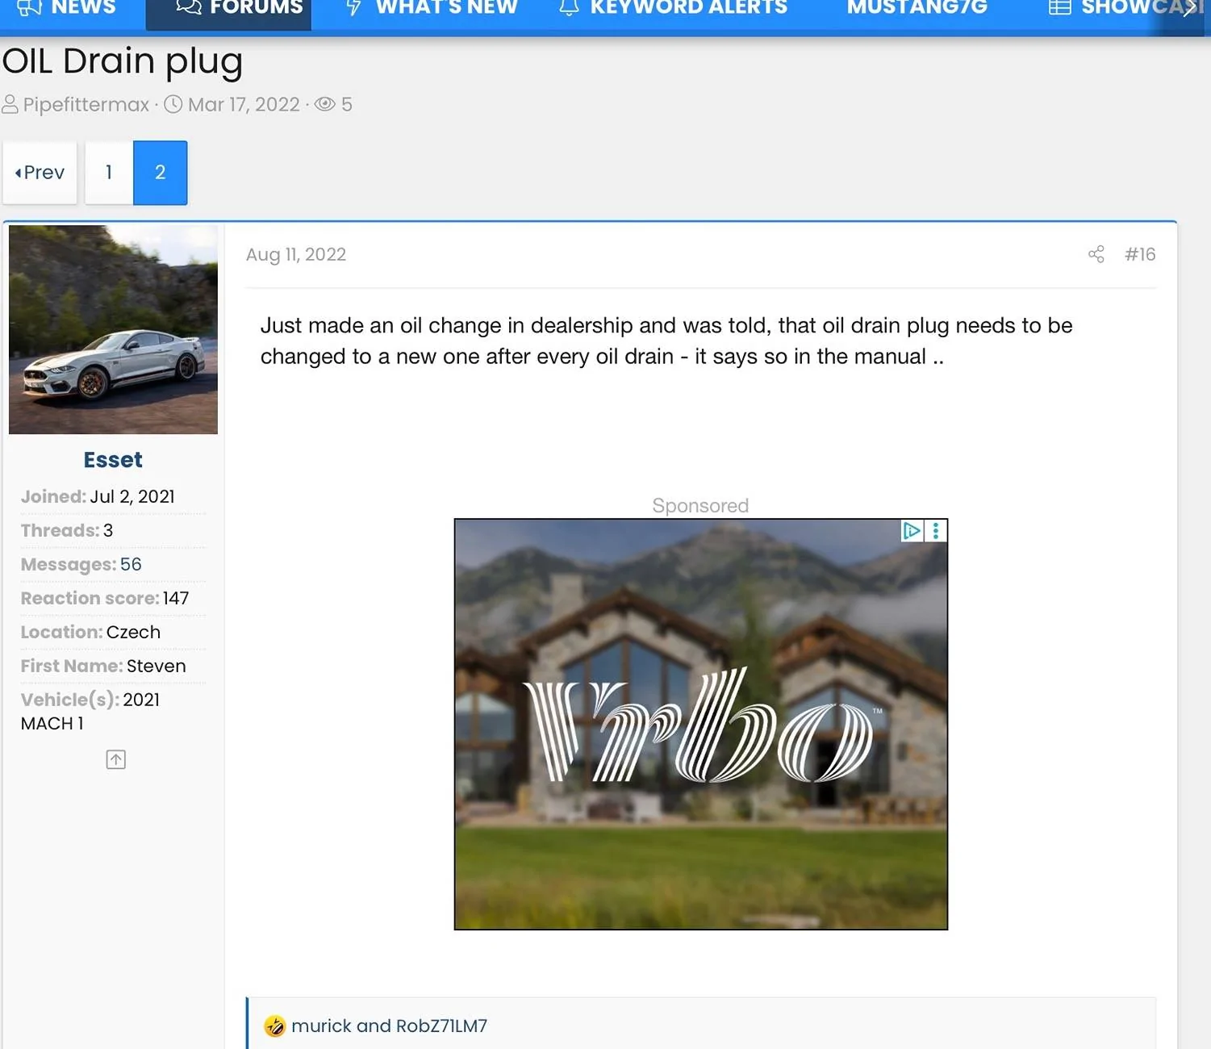Go to previous page with Prev button
The height and width of the screenshot is (1049, 1211).
(x=40, y=173)
